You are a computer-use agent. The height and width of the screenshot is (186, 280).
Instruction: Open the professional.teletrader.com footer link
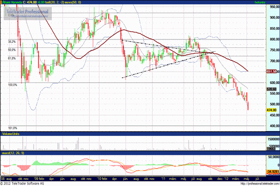(260, 184)
